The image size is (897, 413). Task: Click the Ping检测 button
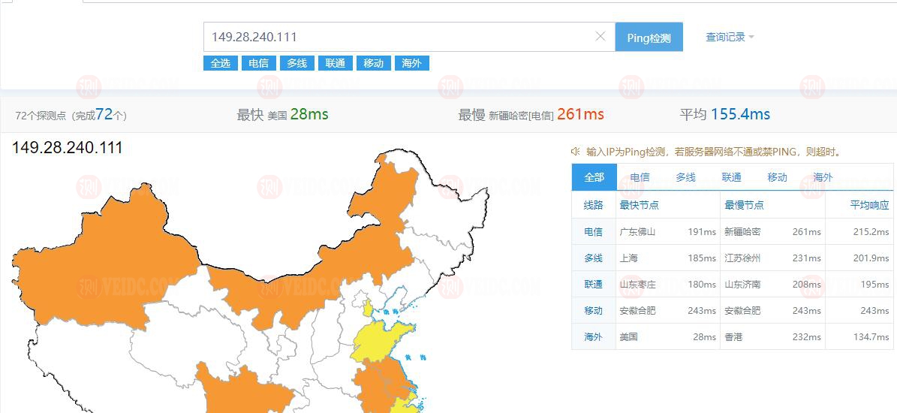[x=649, y=38]
